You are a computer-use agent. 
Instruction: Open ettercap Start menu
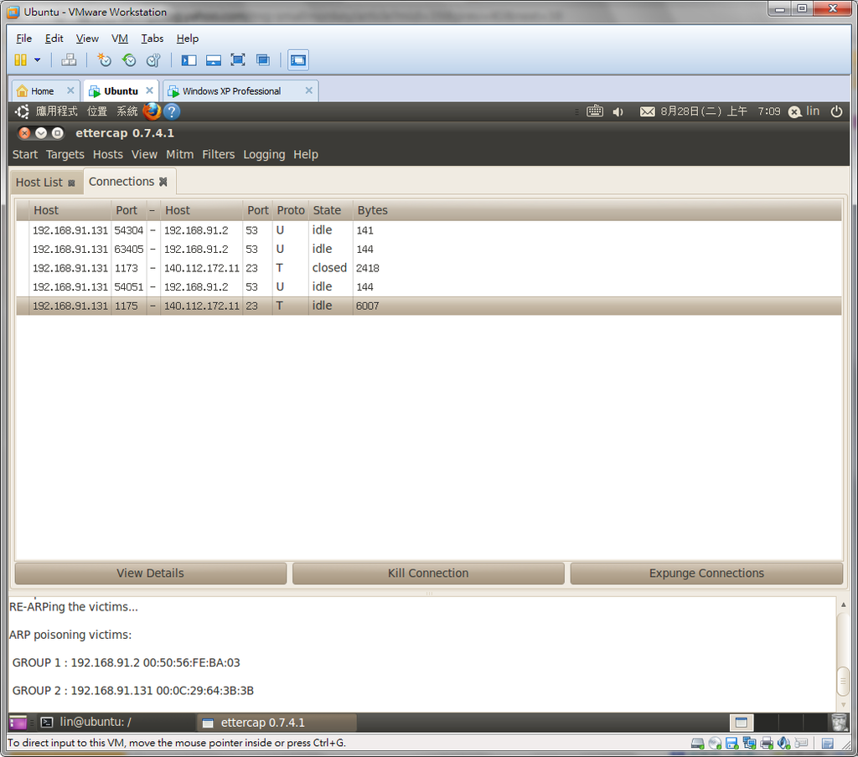pos(25,154)
